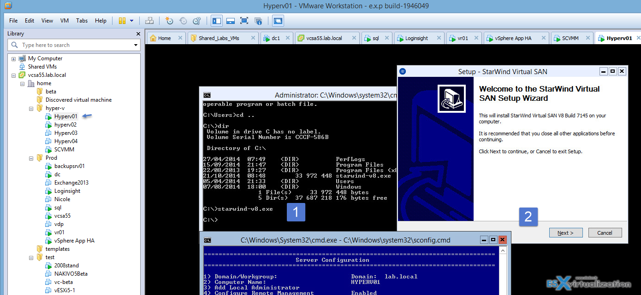This screenshot has width=641, height=295.
Task: Select Exchange2013 VM
Action: coord(71,183)
